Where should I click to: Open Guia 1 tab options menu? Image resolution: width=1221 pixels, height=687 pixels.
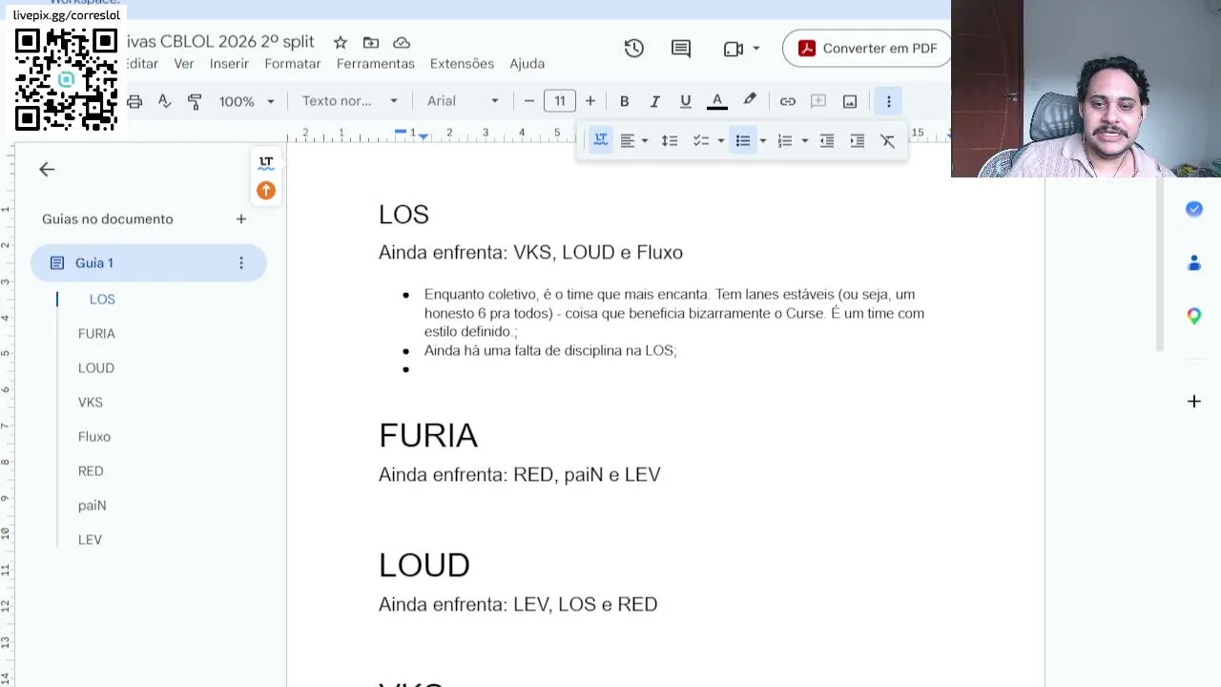[241, 263]
